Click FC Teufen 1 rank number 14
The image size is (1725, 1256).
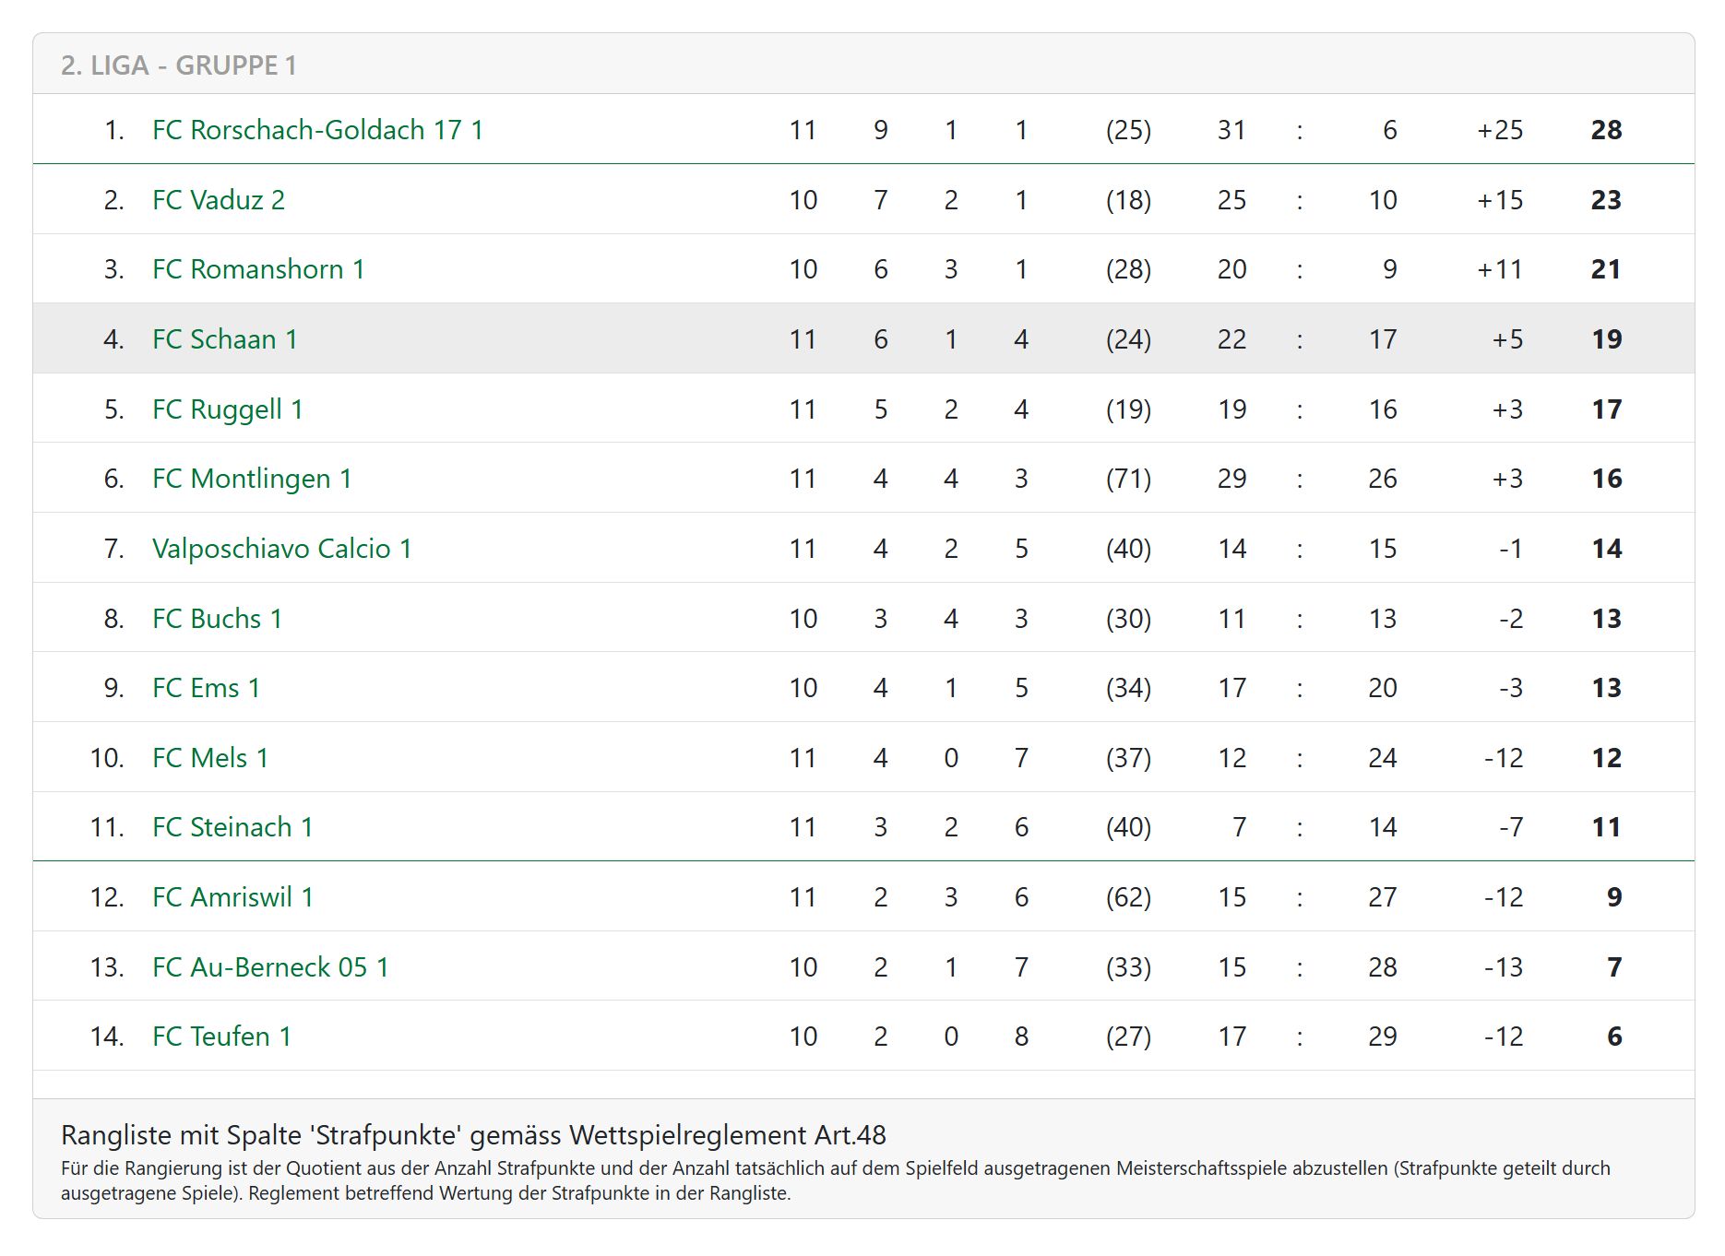[x=107, y=1037]
